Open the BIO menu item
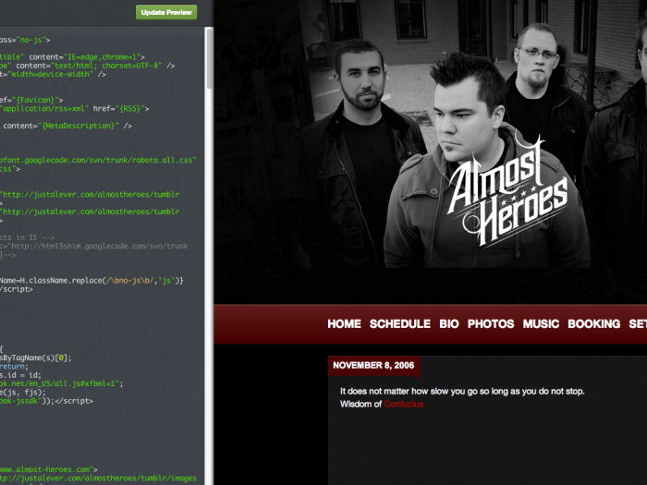647x485 pixels. coord(449,323)
